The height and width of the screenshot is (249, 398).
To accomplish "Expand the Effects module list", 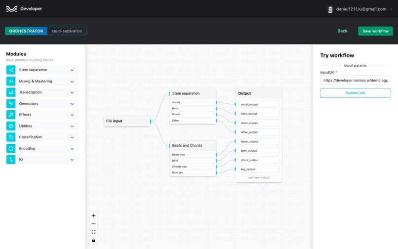I will [72, 115].
